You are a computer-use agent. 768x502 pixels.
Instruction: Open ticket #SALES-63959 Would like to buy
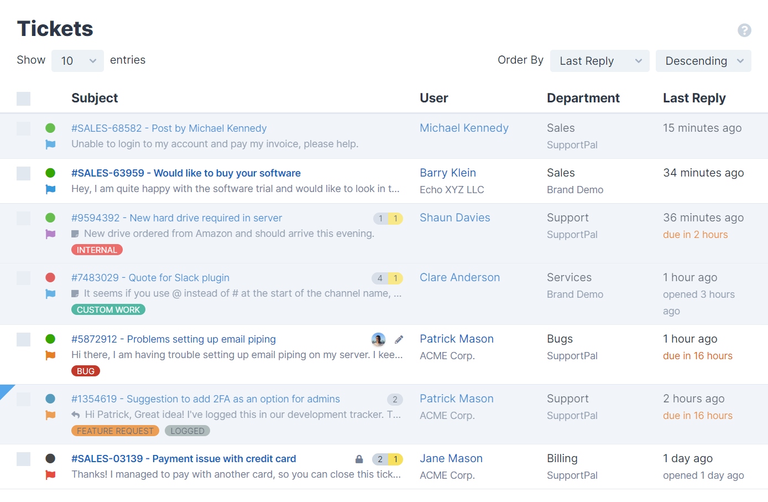(x=186, y=173)
